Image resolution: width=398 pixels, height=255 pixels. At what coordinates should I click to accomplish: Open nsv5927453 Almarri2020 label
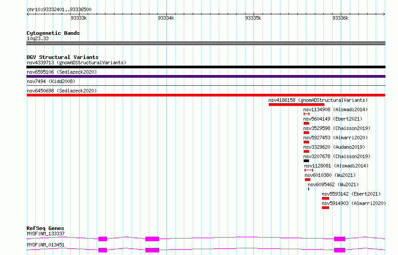coord(335,138)
